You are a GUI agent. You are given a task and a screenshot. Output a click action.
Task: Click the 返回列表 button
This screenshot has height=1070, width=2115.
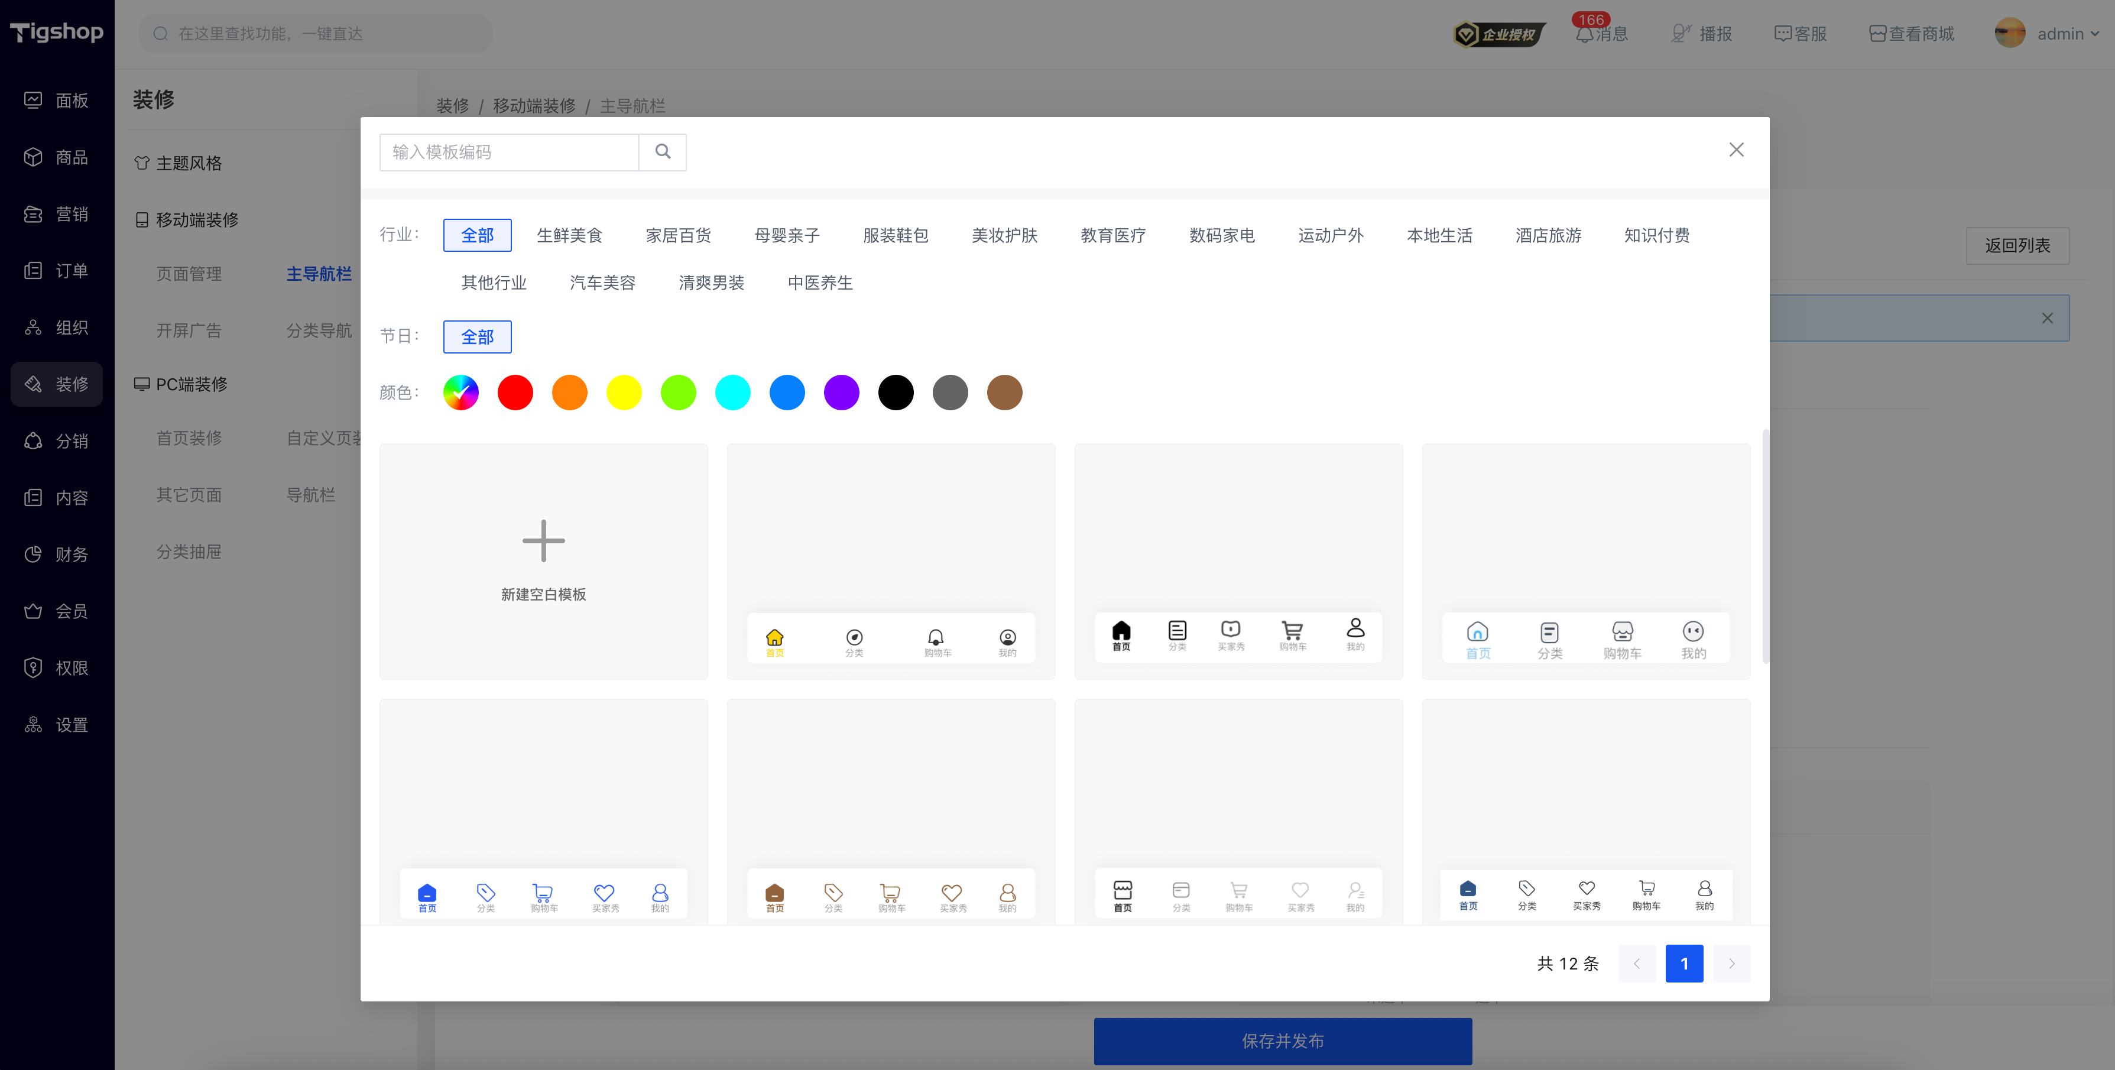click(x=2017, y=245)
